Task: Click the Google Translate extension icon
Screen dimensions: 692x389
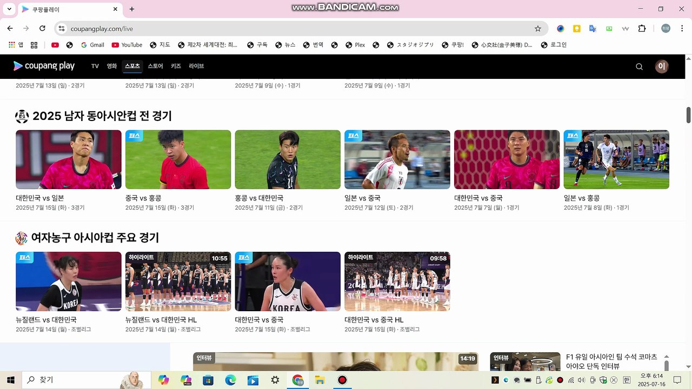Action: (x=593, y=29)
